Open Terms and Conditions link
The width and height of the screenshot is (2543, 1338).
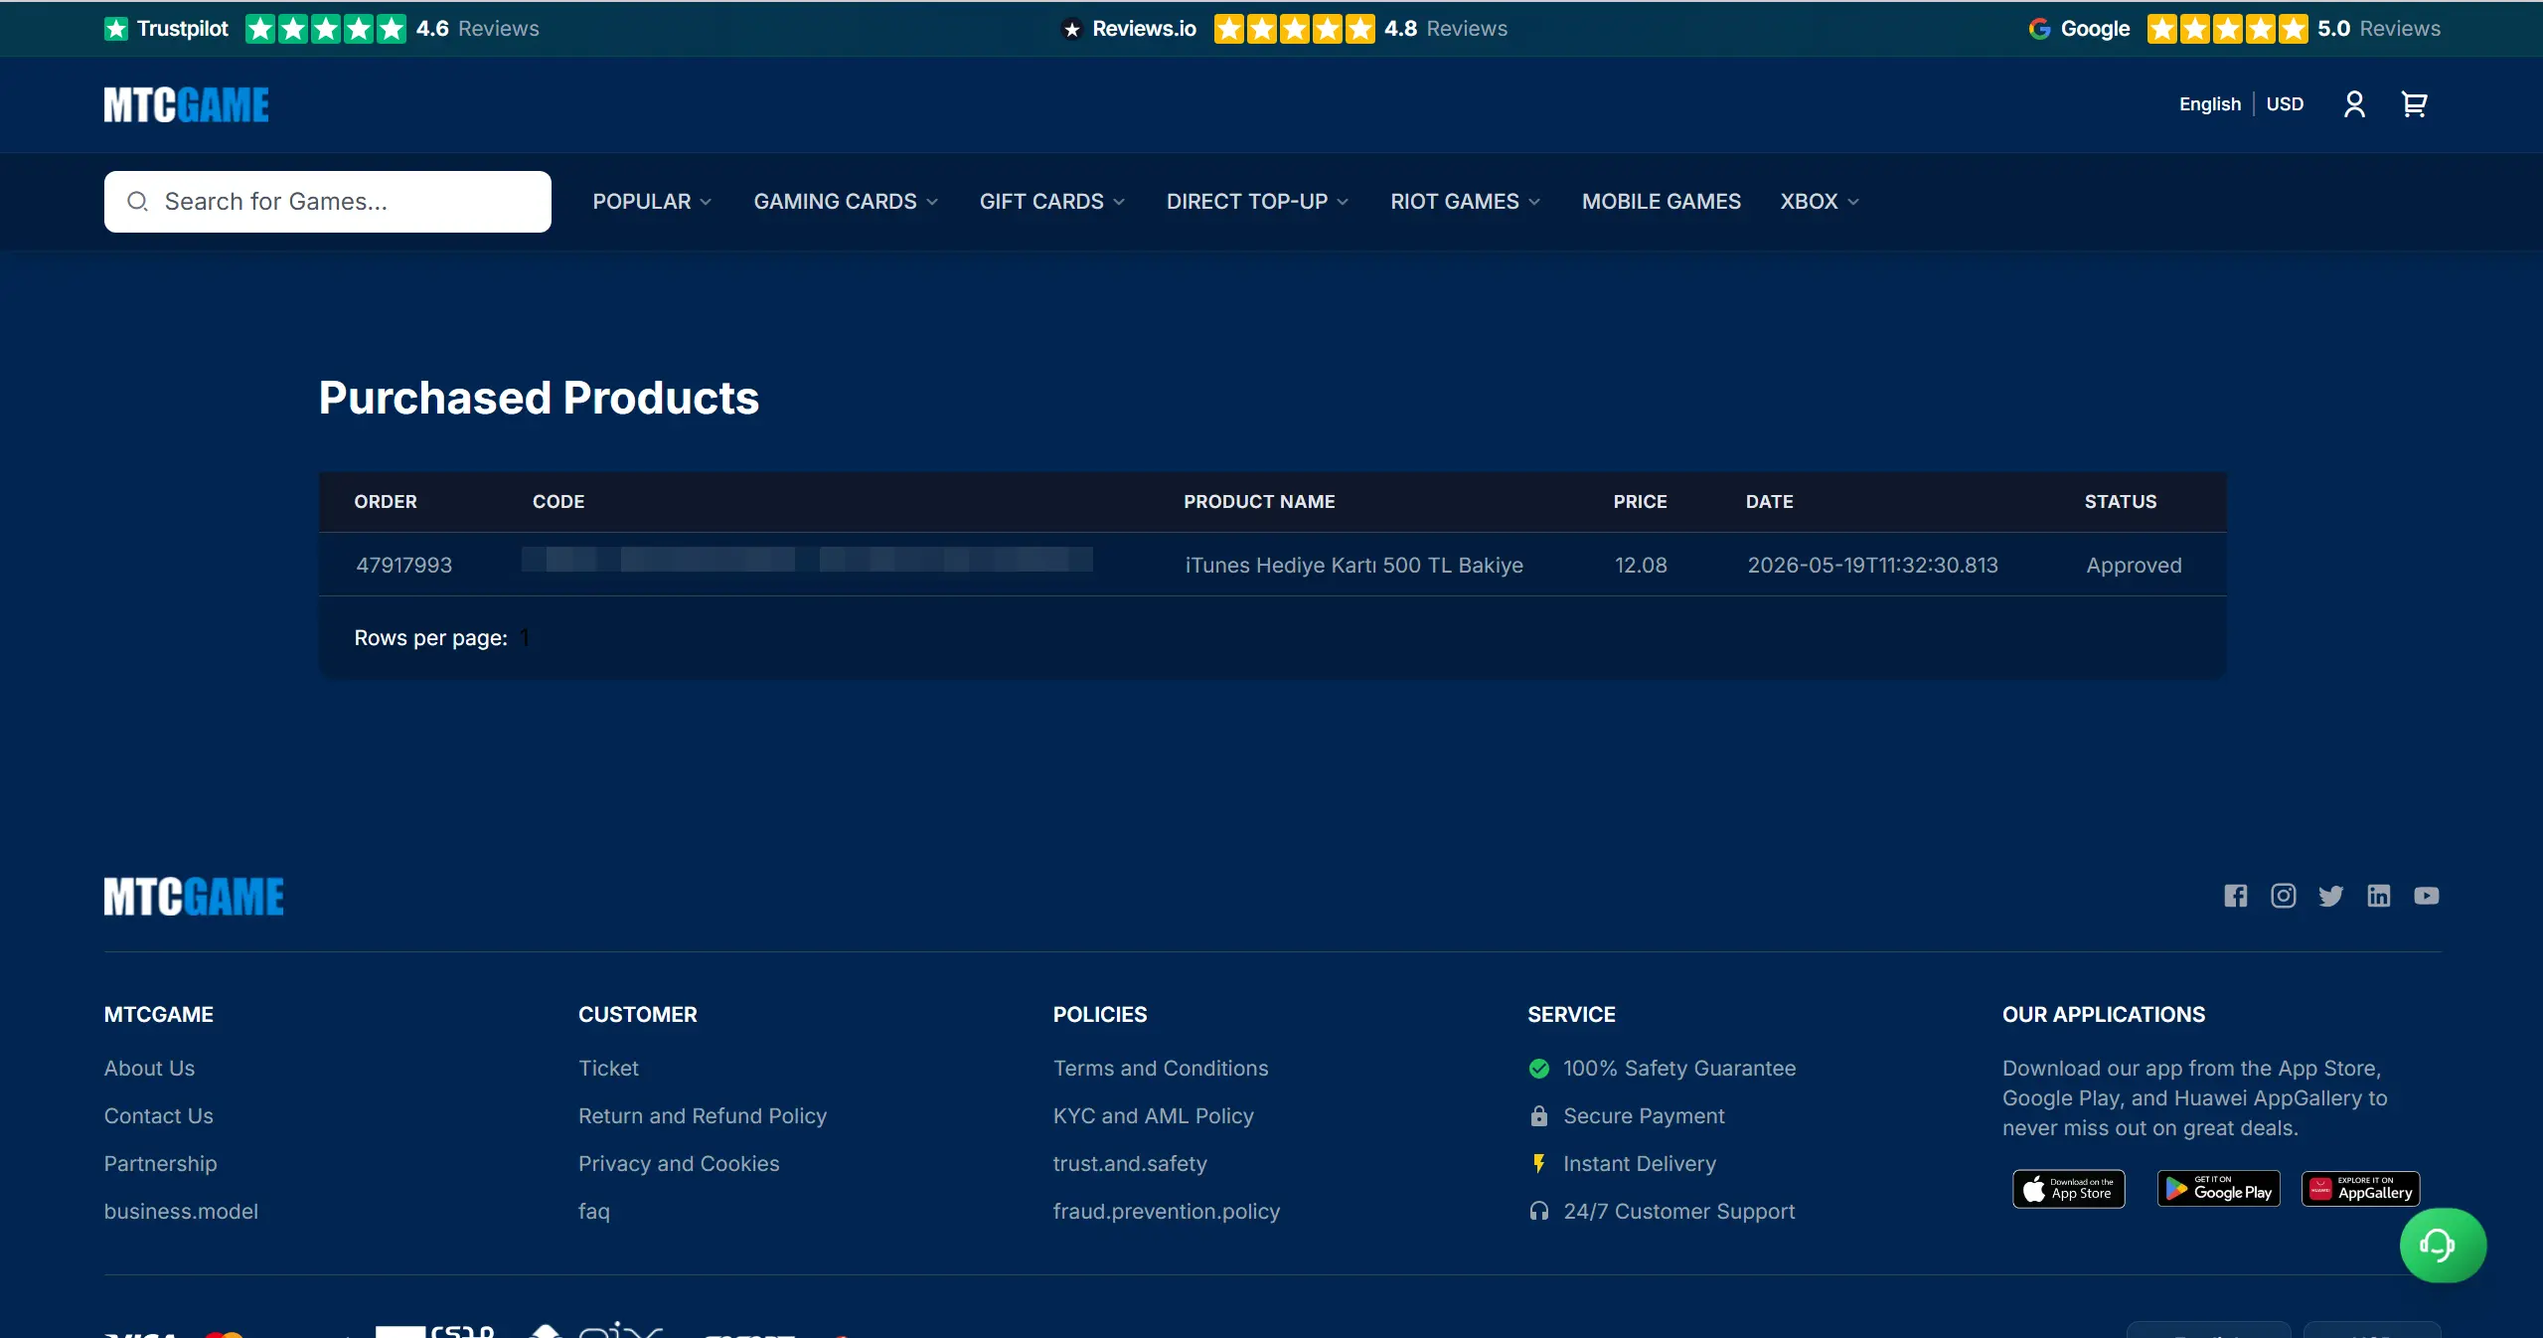coord(1161,1069)
